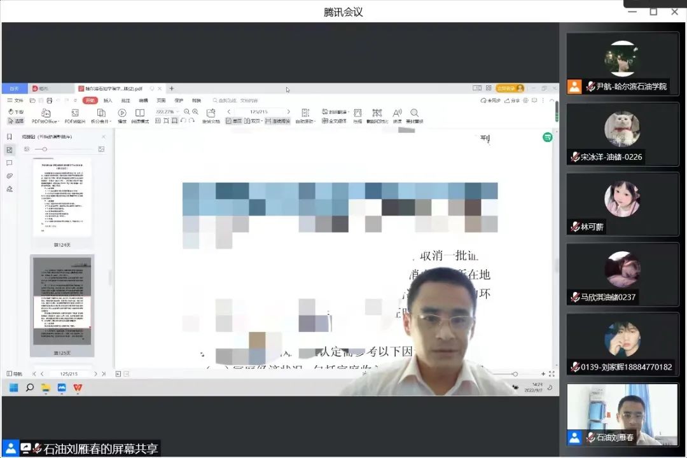This screenshot has width=687, height=458.
Task: Open the bookmark panel in left sidebar
Action: click(x=10, y=137)
